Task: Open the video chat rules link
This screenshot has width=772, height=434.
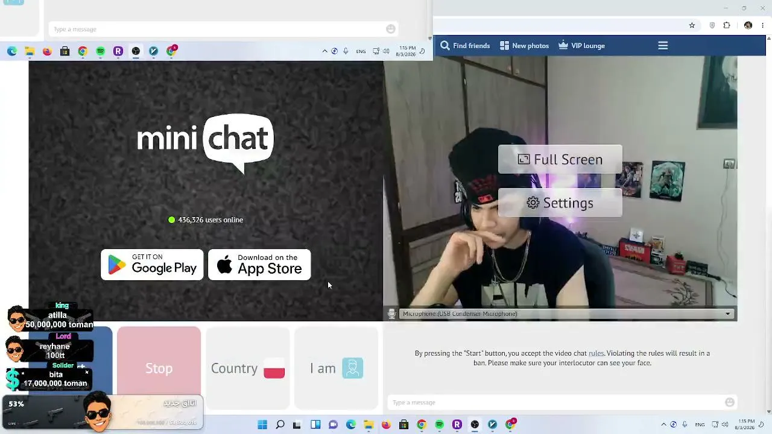Action: coord(596,353)
